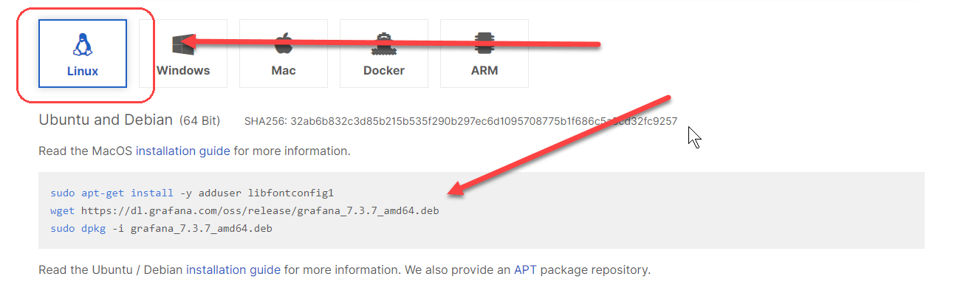Image resolution: width=969 pixels, height=282 pixels.
Task: Click the sudo apt-get install command line
Action: pos(192,193)
